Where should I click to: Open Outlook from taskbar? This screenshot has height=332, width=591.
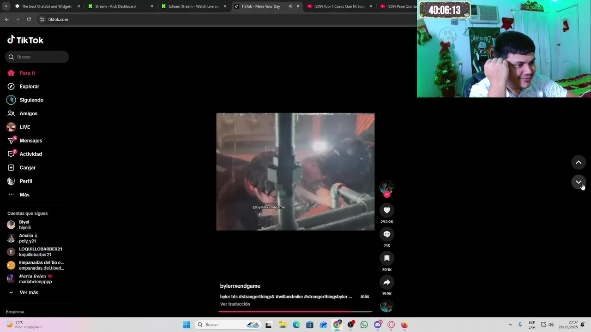pyautogui.click(x=323, y=325)
